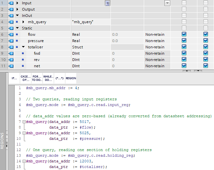Fold the mb_query call at code line 7
Screen dimensions: 214x170
(24, 122)
